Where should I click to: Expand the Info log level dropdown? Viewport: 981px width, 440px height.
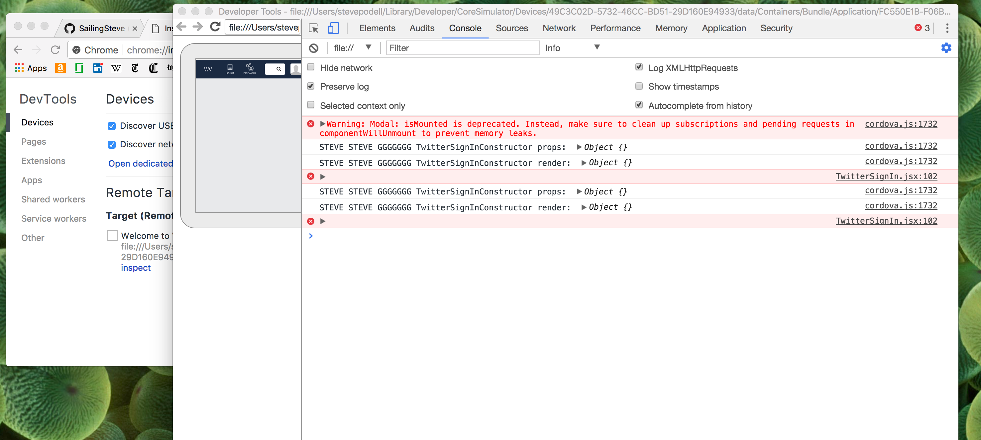tap(571, 47)
